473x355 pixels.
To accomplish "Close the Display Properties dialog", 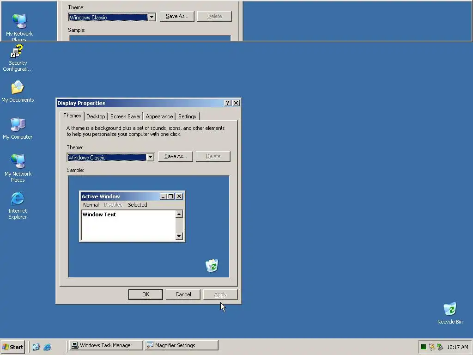I will (236, 103).
